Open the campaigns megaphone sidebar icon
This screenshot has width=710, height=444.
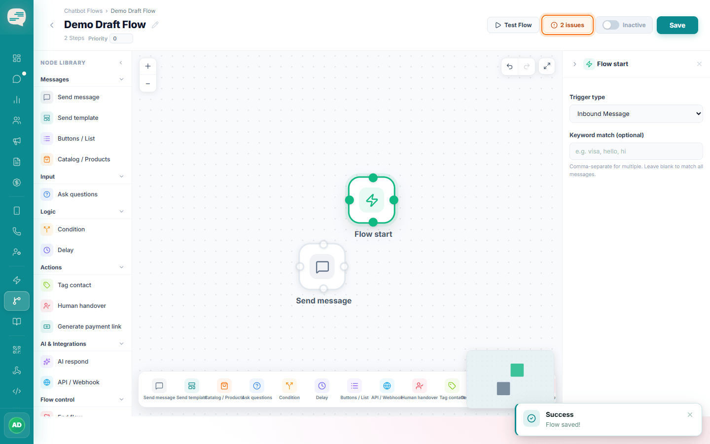point(17,141)
